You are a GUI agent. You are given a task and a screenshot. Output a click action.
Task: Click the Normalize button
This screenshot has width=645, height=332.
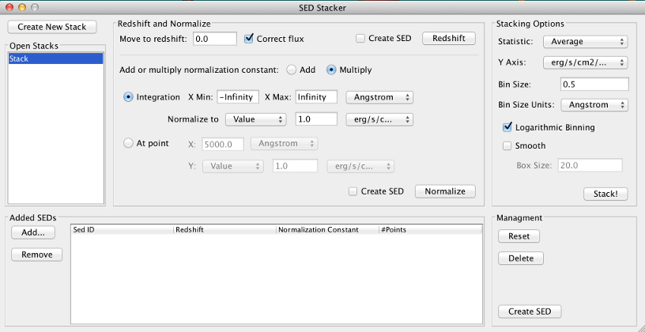(x=445, y=191)
